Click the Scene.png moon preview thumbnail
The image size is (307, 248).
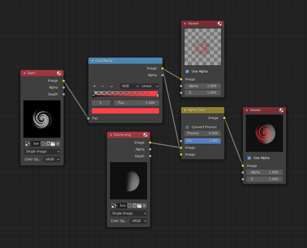[128, 181]
